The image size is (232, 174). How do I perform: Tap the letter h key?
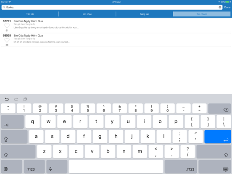coord(116,137)
